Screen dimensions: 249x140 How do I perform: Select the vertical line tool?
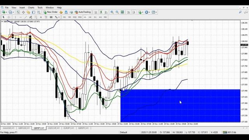click(x=15, y=17)
